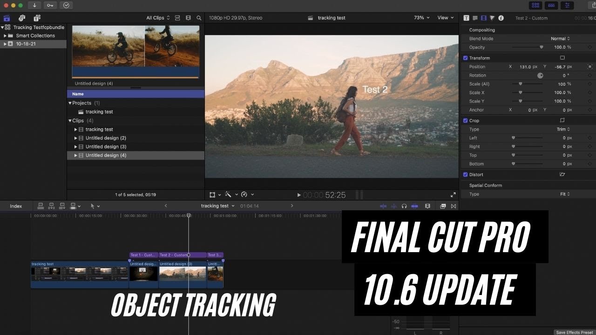Add keyframe for Opacity diamond

click(590, 47)
